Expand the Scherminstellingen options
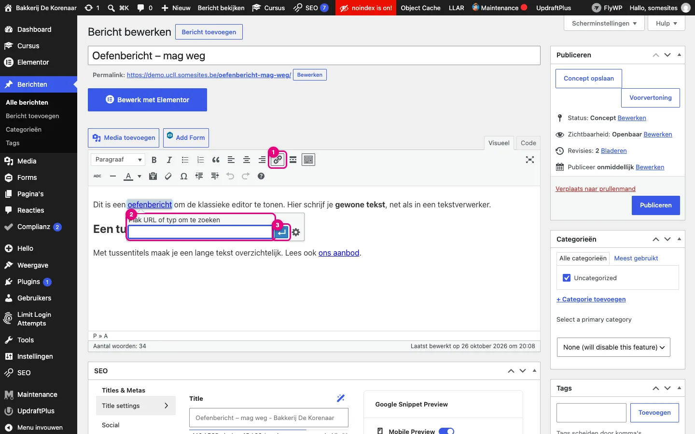The image size is (695, 434). 604,23
